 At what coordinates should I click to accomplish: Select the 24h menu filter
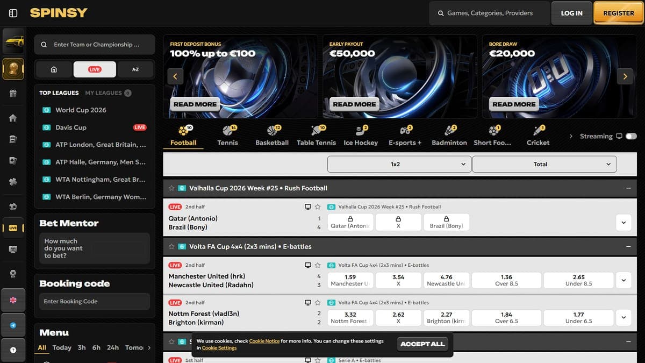click(113, 347)
